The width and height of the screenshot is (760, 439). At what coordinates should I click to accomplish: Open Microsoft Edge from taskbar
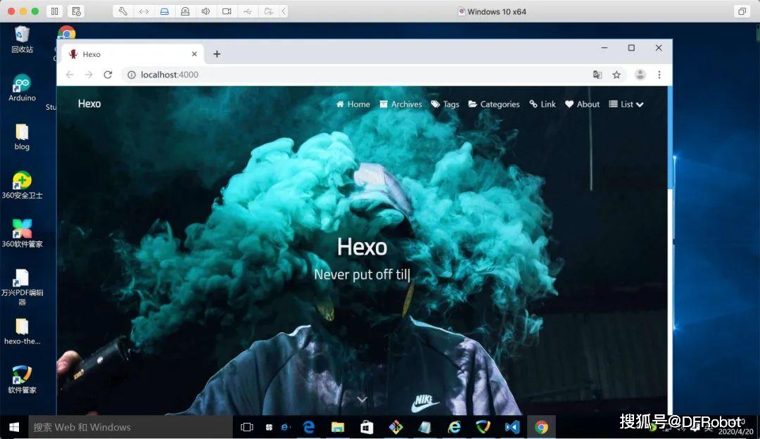click(x=309, y=427)
